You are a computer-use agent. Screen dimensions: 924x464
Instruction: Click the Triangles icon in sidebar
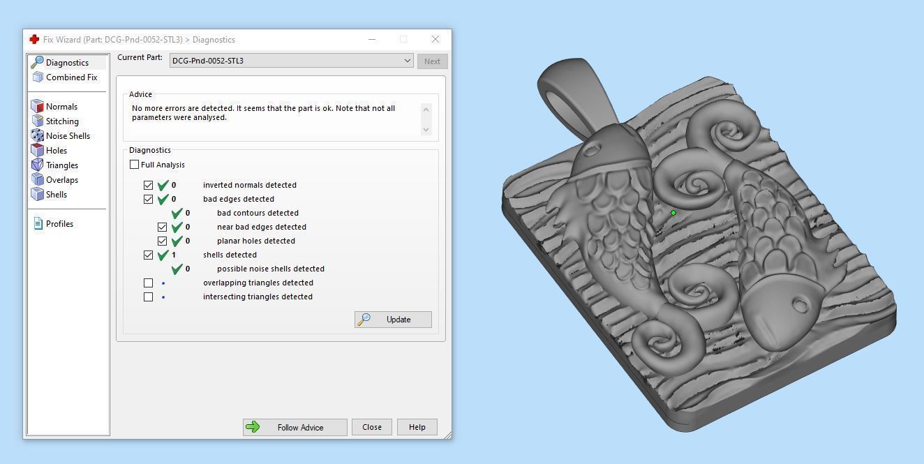click(x=38, y=165)
